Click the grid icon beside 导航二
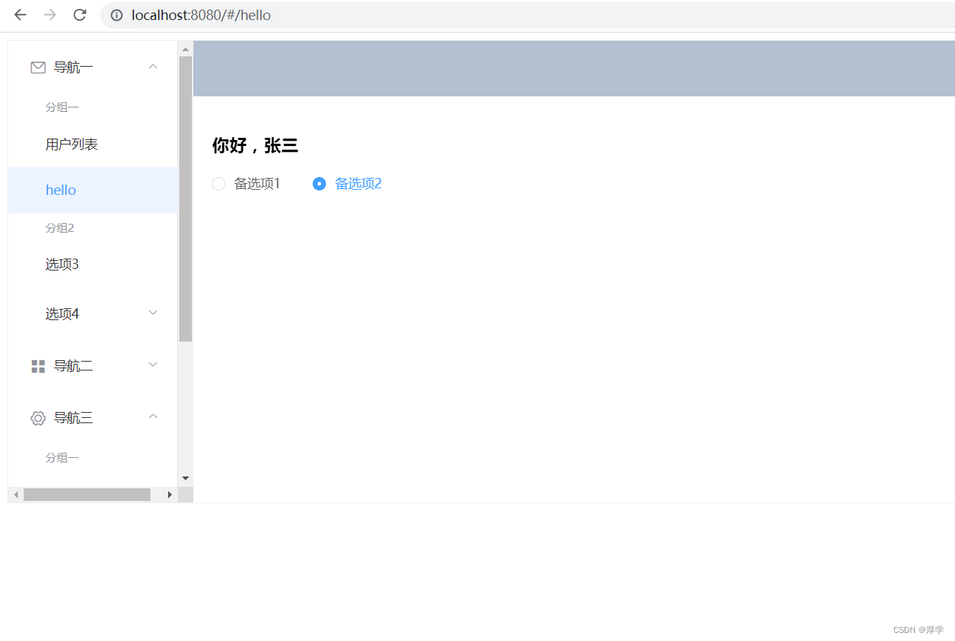Screen dimensions: 955x641 click(x=38, y=366)
